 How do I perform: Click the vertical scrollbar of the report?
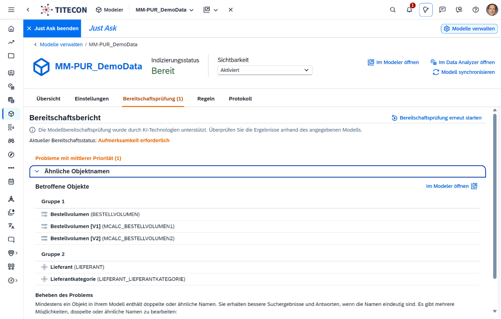coord(495,196)
